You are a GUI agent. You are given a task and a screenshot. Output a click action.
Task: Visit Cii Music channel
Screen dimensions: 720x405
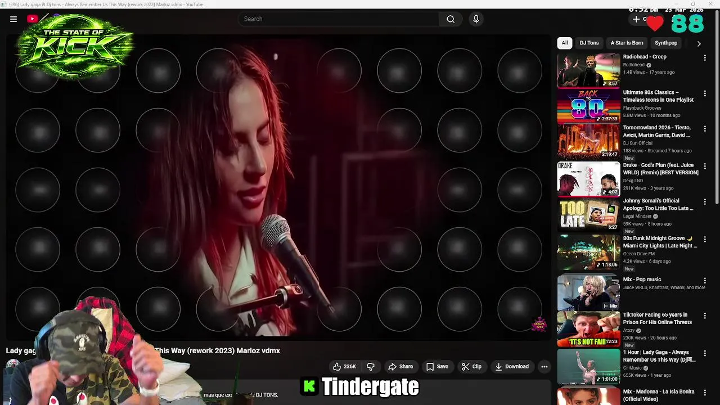tap(633, 368)
